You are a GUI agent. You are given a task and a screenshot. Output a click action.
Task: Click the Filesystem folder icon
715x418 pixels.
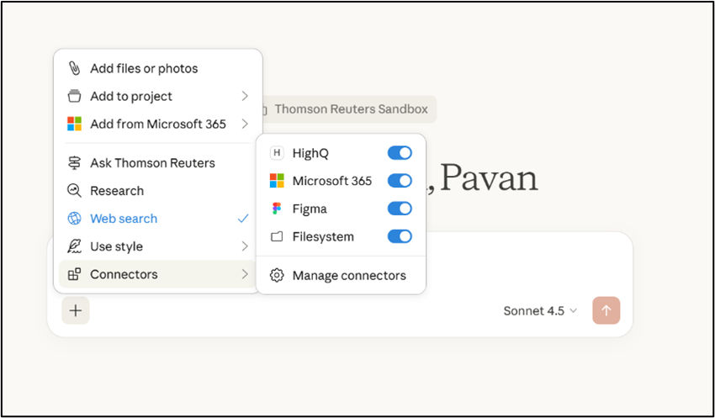click(276, 237)
